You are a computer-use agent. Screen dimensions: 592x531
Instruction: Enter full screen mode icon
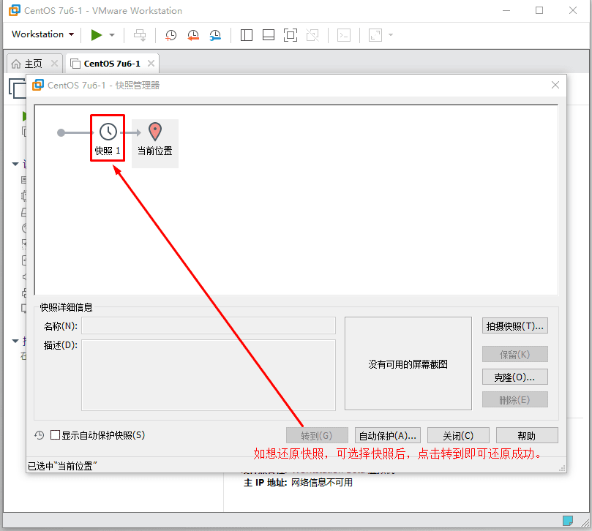pyautogui.click(x=291, y=35)
